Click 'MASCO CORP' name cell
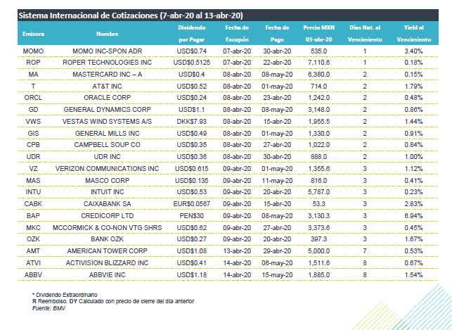This screenshot has height=330, width=452. click(108, 181)
